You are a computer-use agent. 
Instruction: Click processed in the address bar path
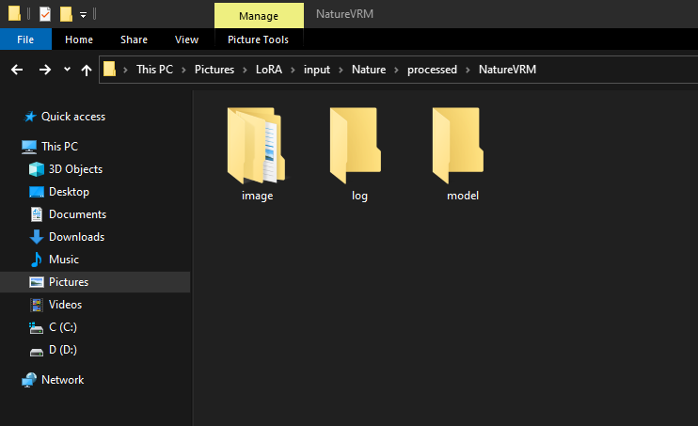coord(432,70)
